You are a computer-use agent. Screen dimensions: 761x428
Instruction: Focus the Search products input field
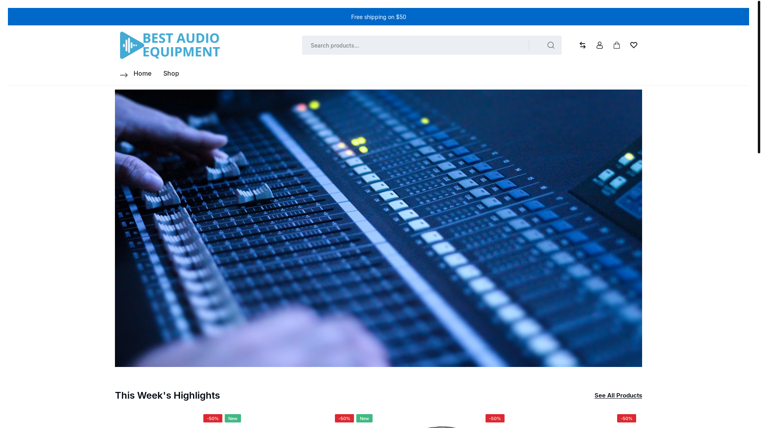tap(415, 45)
